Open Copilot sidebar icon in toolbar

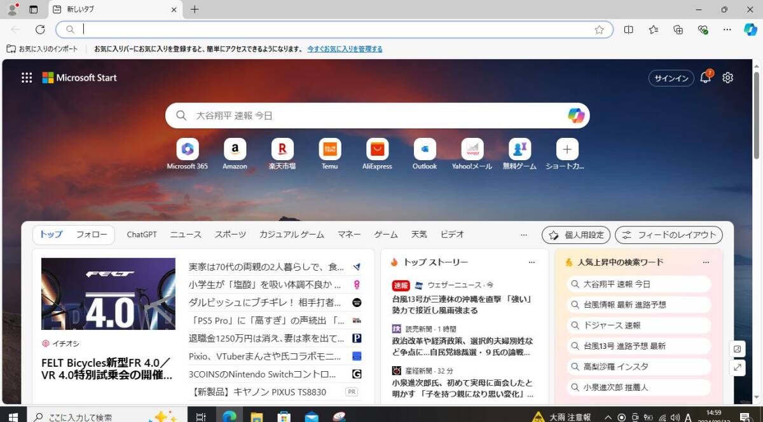pos(751,29)
